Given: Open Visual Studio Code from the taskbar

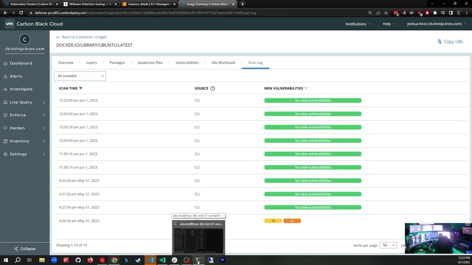Looking at the screenshot, I should (150, 260).
